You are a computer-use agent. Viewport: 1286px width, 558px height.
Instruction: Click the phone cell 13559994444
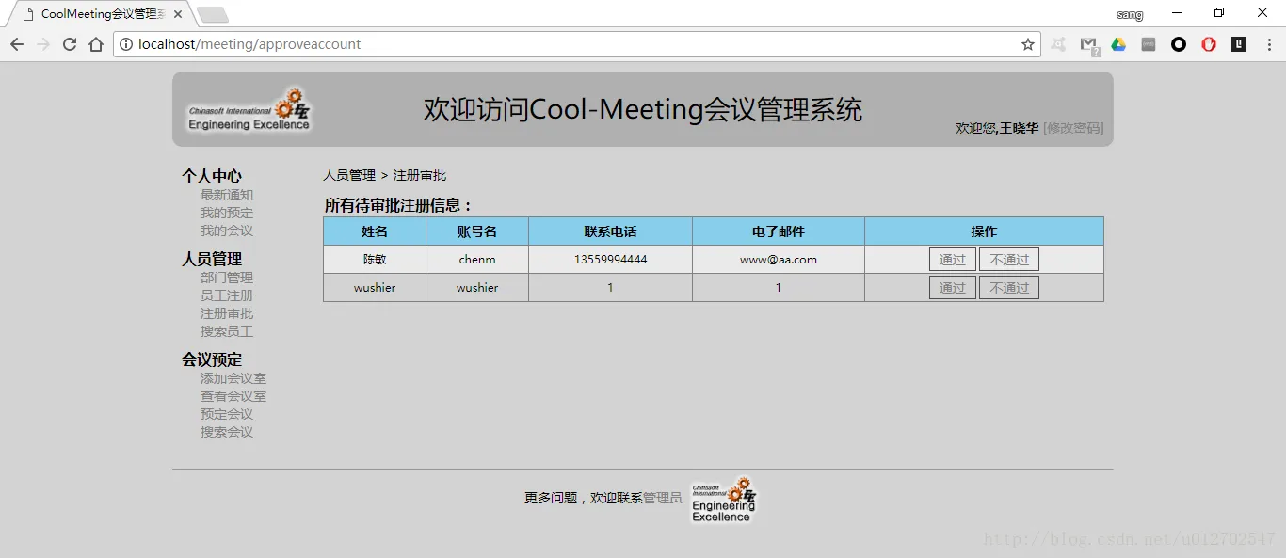click(610, 260)
